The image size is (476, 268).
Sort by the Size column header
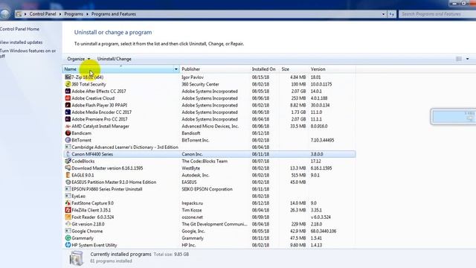pyautogui.click(x=293, y=69)
